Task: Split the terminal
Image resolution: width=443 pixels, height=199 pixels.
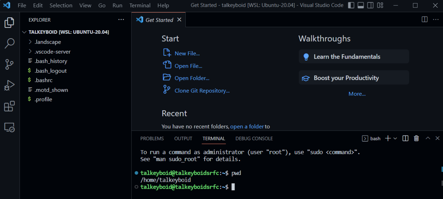Action: [405, 138]
